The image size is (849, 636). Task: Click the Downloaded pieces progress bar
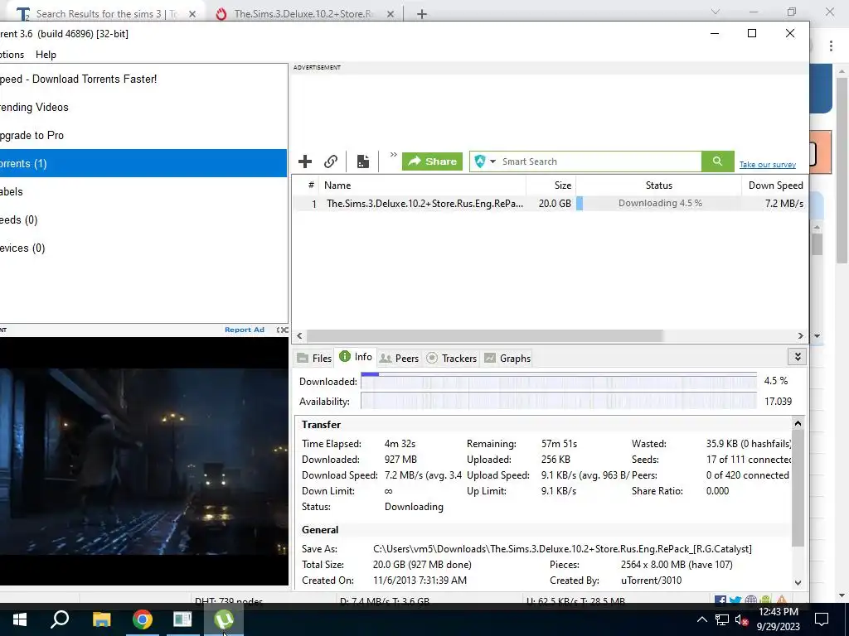point(558,381)
